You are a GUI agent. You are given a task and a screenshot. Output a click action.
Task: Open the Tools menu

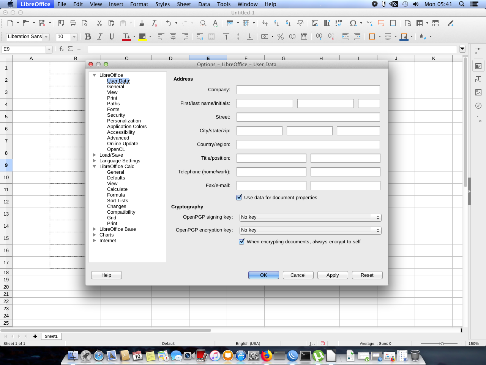click(x=224, y=4)
